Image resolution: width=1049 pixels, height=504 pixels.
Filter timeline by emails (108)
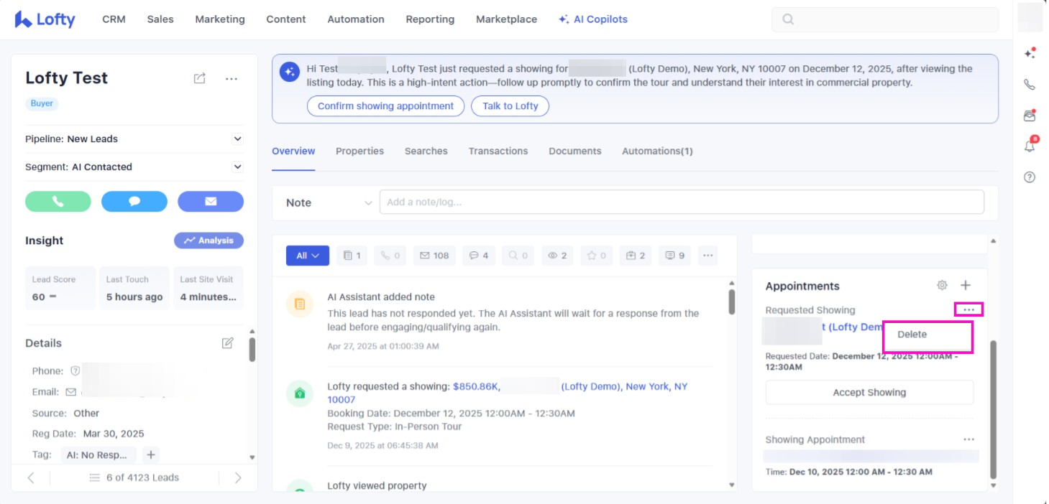pyautogui.click(x=434, y=256)
